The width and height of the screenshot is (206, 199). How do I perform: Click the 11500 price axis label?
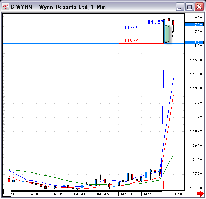pos(196,60)
